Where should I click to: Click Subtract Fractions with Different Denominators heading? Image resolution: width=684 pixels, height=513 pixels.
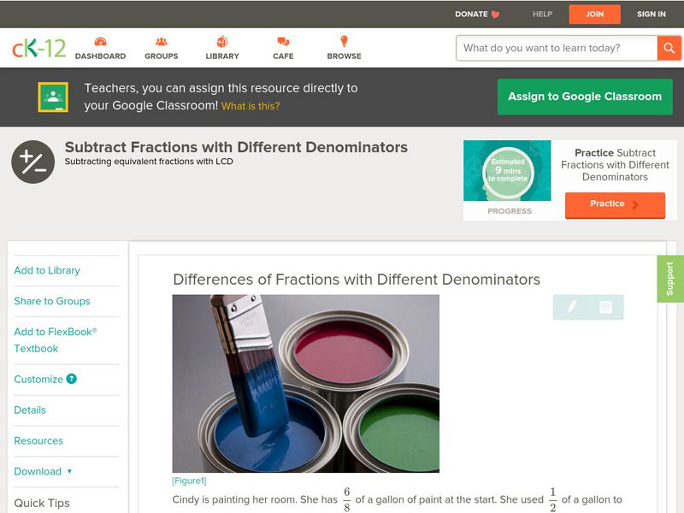236,147
